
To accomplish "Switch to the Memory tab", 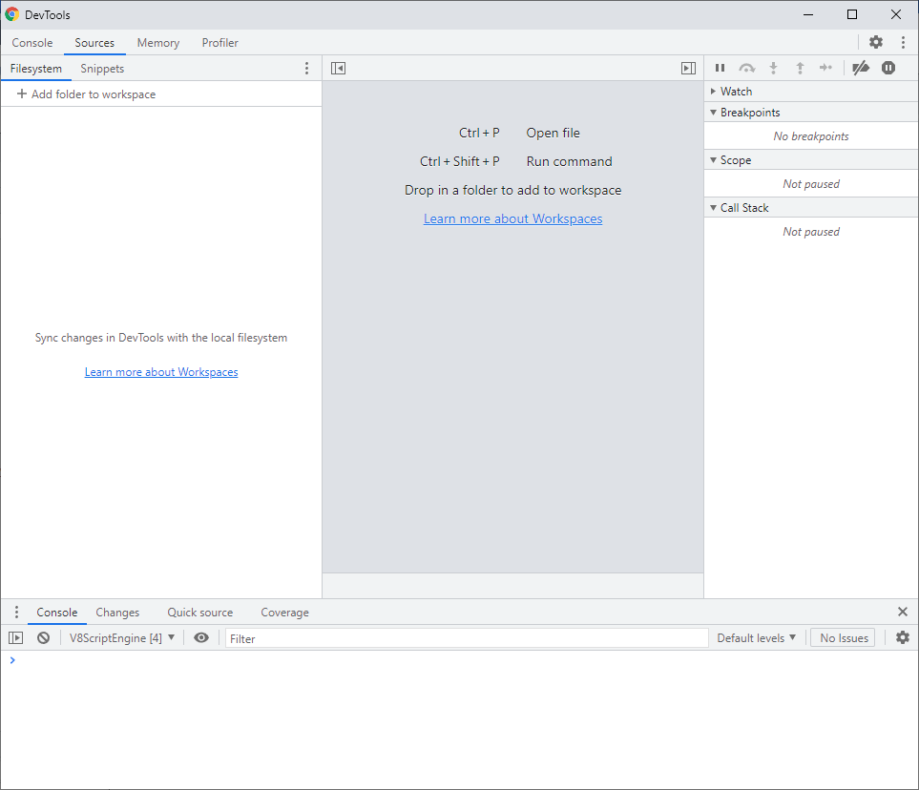I will pyautogui.click(x=158, y=43).
